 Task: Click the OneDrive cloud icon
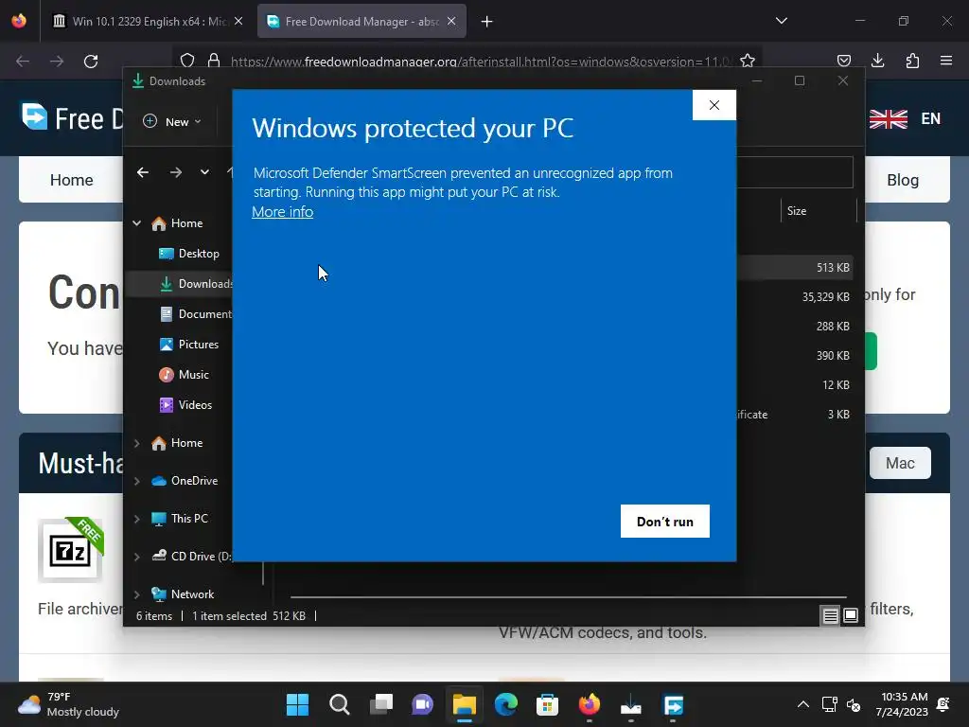click(x=159, y=481)
